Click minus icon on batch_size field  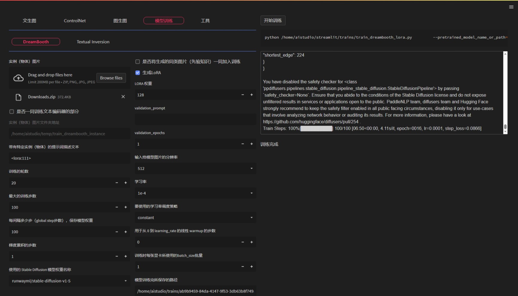coord(242,266)
